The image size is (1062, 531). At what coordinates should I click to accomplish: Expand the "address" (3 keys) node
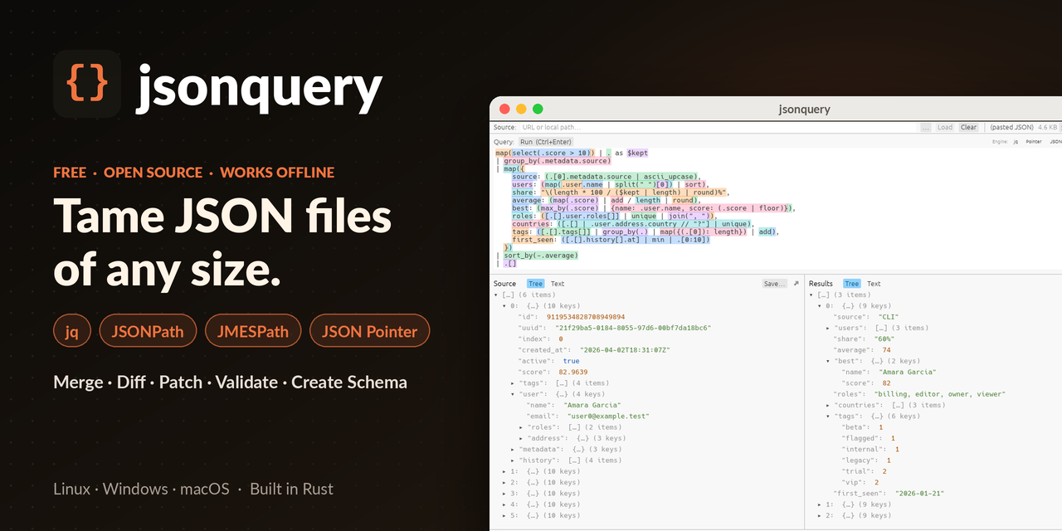click(521, 438)
